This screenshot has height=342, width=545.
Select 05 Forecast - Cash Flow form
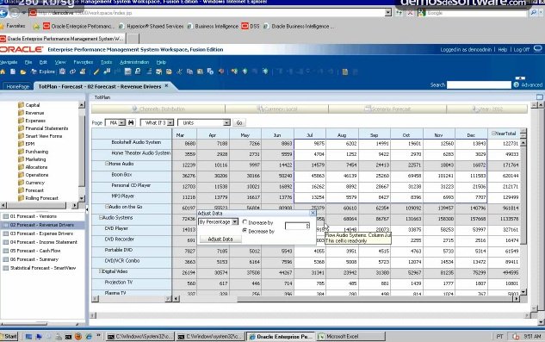(x=35, y=251)
